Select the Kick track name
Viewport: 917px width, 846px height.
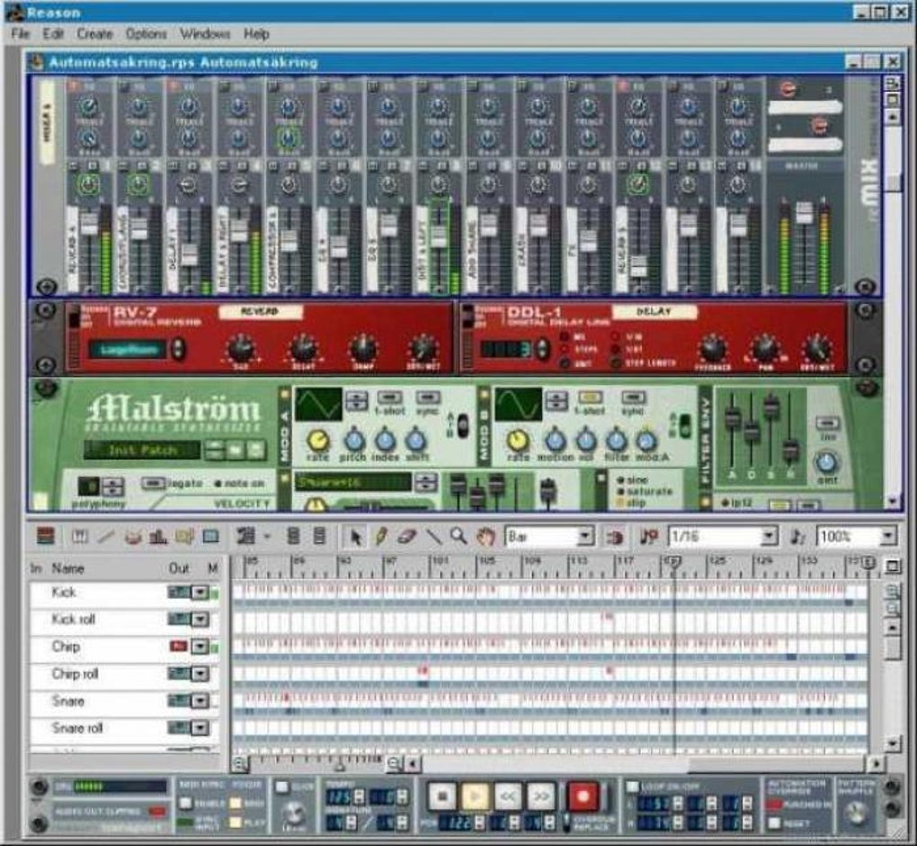tap(64, 592)
